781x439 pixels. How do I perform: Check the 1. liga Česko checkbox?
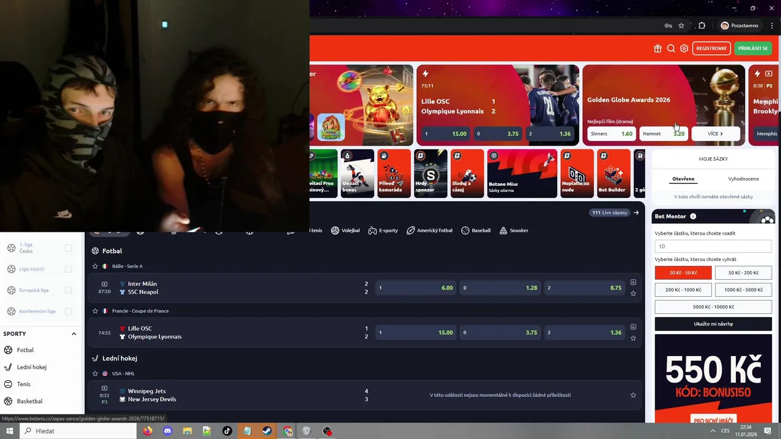tap(68, 248)
